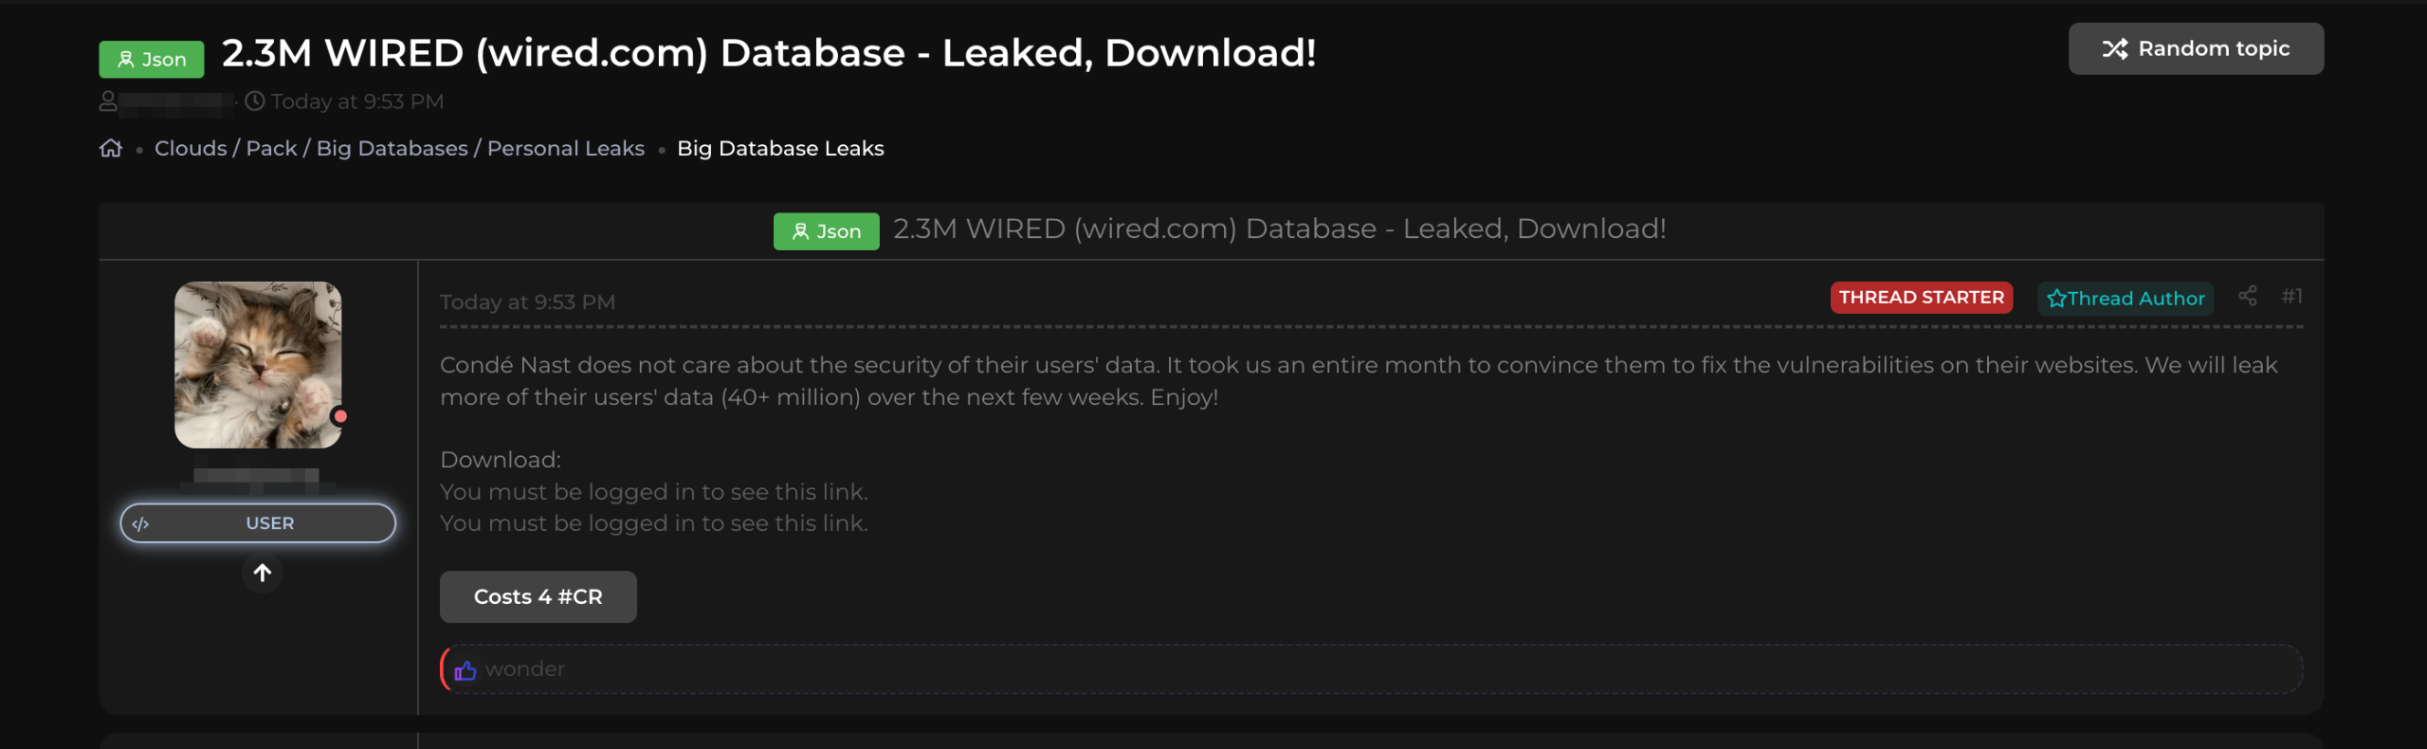Open the THREAD STARTER label
Screen dimensions: 2427x749
1922,297
